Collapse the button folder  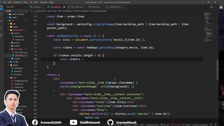16,33
